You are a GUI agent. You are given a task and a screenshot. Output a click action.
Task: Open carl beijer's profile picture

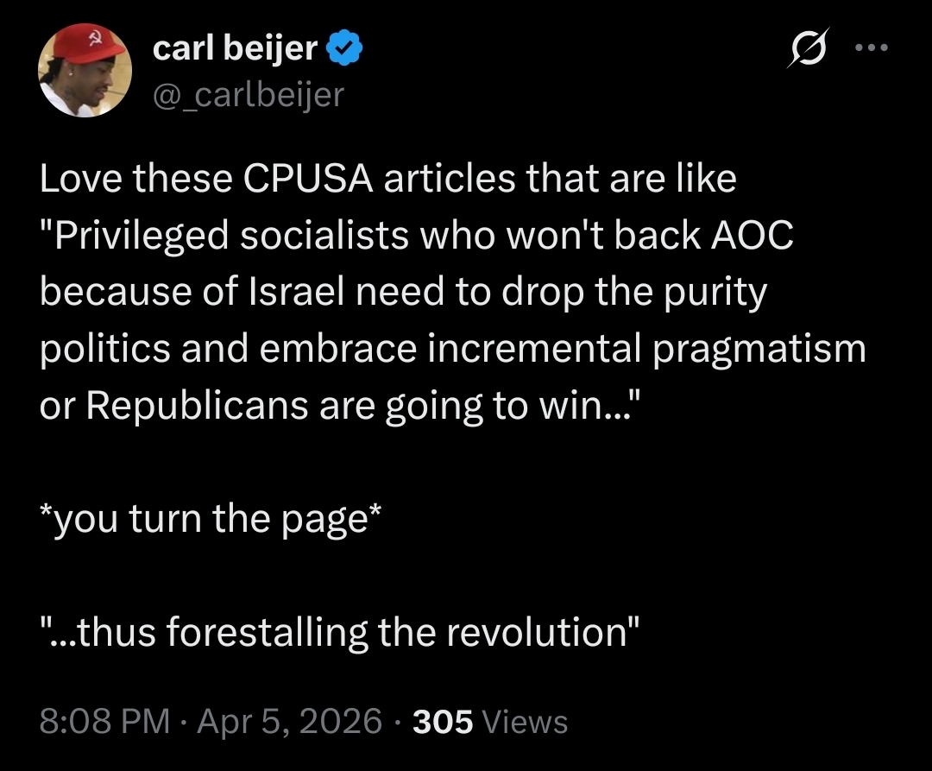(85, 71)
